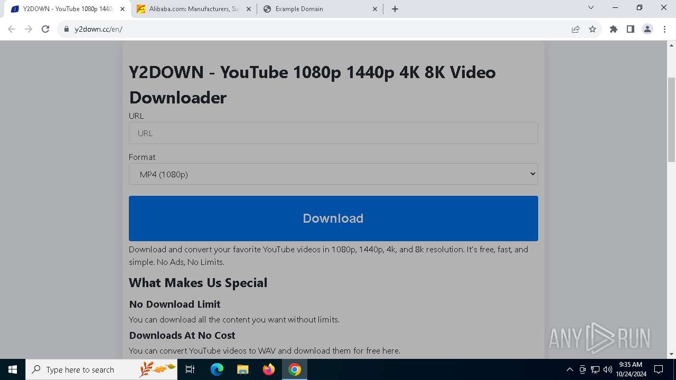
Task: Open Task View on the taskbar
Action: [x=191, y=369]
